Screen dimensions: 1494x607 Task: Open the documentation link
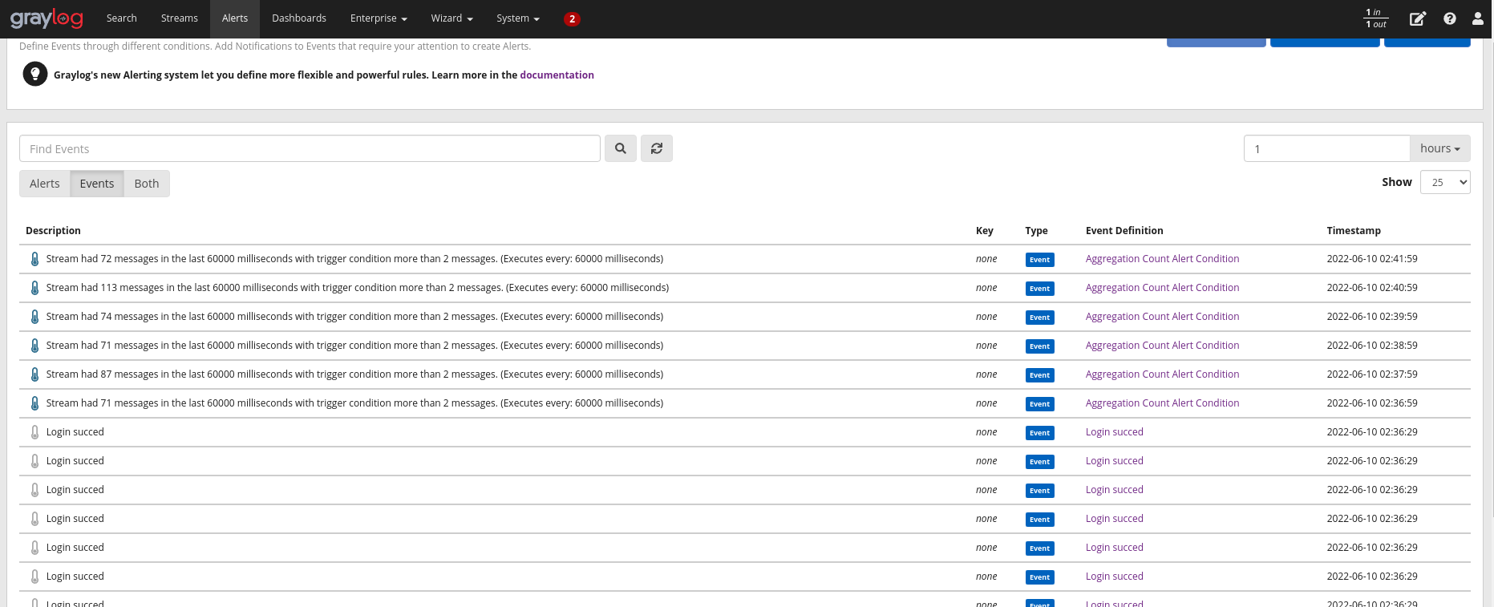[557, 75]
